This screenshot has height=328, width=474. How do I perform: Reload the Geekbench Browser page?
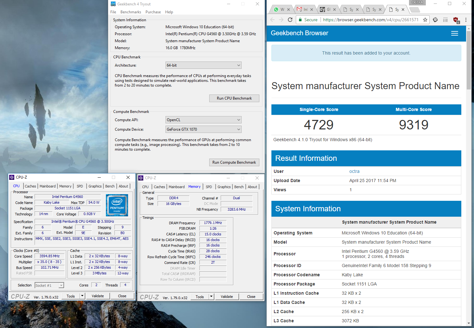pos(290,20)
